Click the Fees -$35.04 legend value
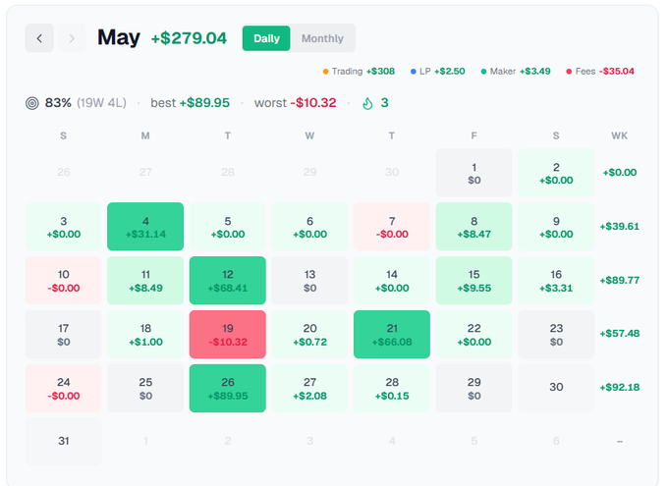 tap(617, 72)
